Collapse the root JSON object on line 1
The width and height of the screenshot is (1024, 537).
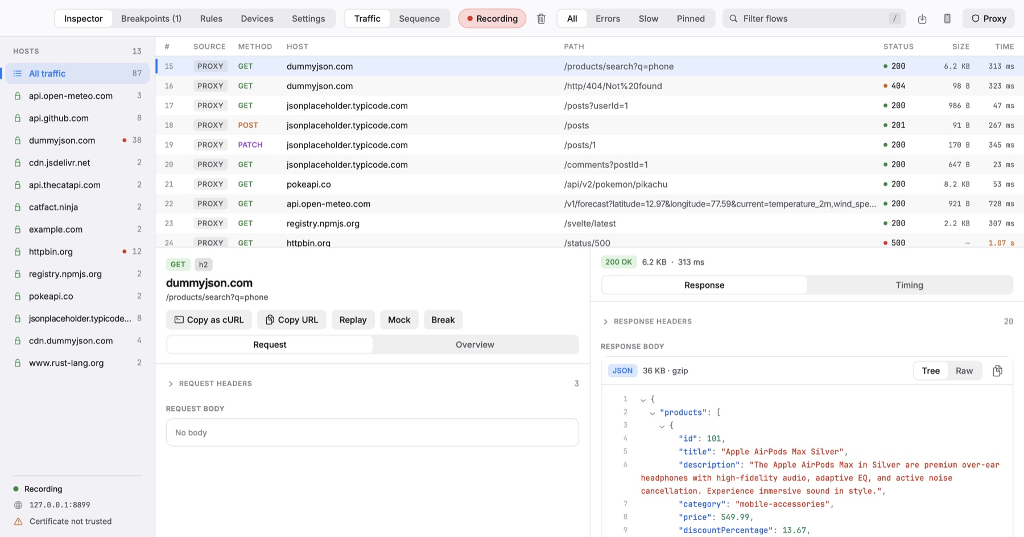[643, 400]
